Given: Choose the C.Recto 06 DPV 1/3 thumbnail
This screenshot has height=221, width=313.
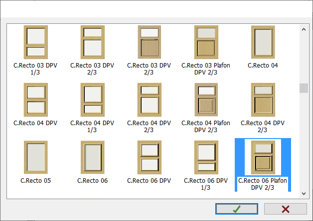Looking at the screenshot, I should coord(206,157).
